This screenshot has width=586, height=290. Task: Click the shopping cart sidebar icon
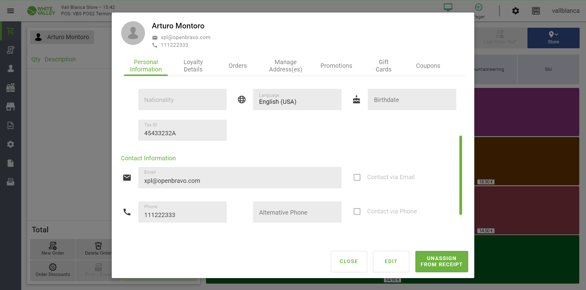click(x=10, y=31)
